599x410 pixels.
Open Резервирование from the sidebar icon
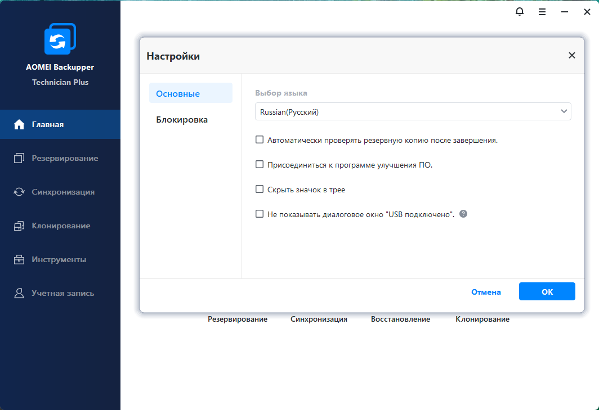click(19, 158)
